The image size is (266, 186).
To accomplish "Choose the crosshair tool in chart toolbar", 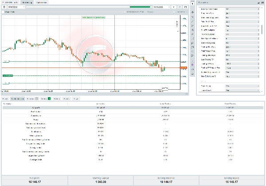I will 192,12.
